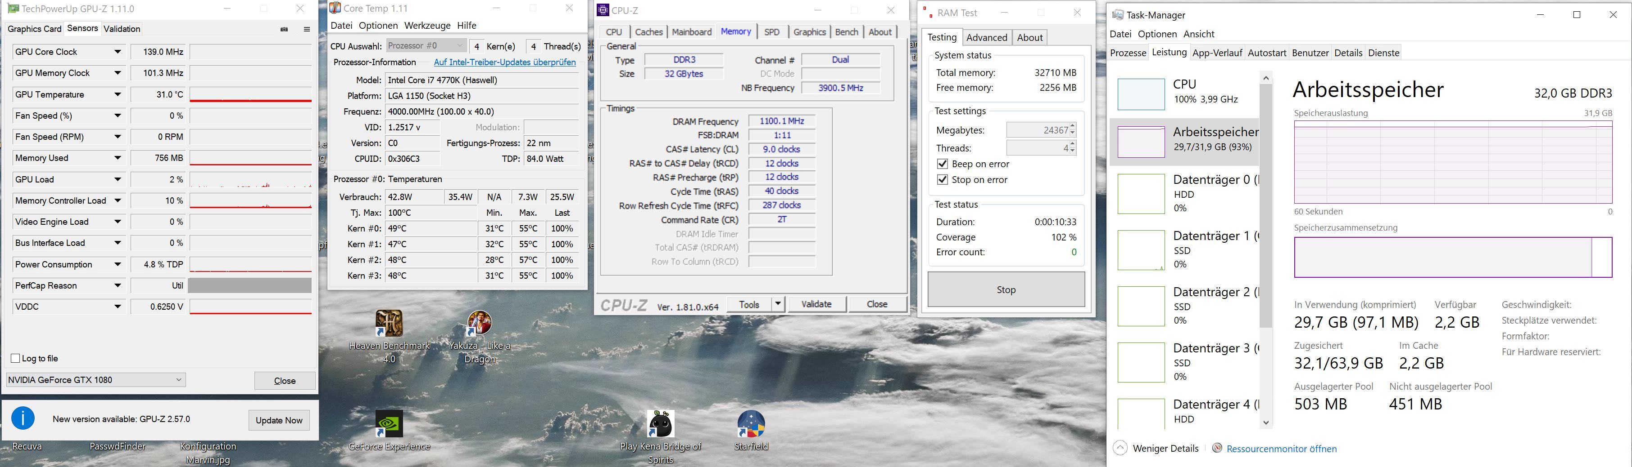
Task: Open Heaven Benchmark 4.0 desktop shortcut
Action: point(389,337)
